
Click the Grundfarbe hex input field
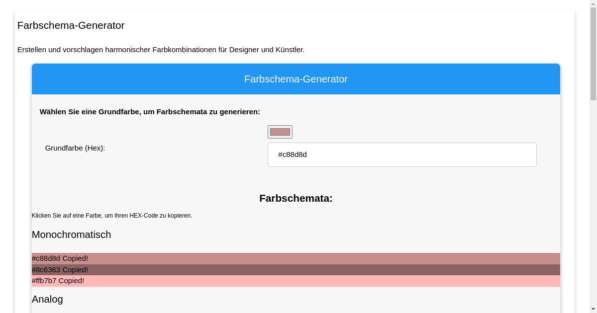pyautogui.click(x=402, y=155)
